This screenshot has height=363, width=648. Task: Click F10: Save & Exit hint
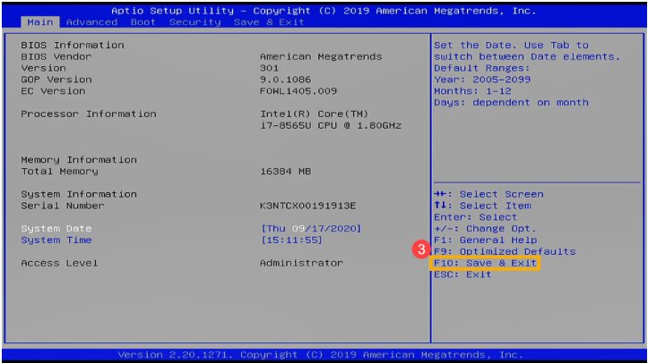pyautogui.click(x=484, y=264)
